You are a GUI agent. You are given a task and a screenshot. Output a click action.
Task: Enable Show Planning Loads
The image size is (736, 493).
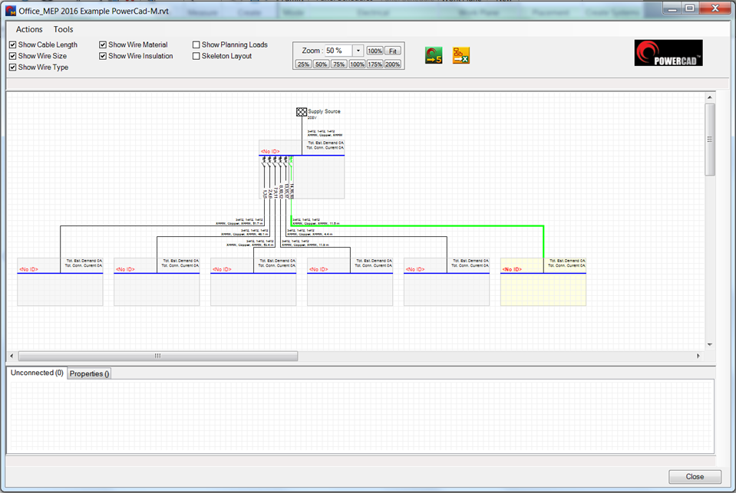[x=196, y=44]
